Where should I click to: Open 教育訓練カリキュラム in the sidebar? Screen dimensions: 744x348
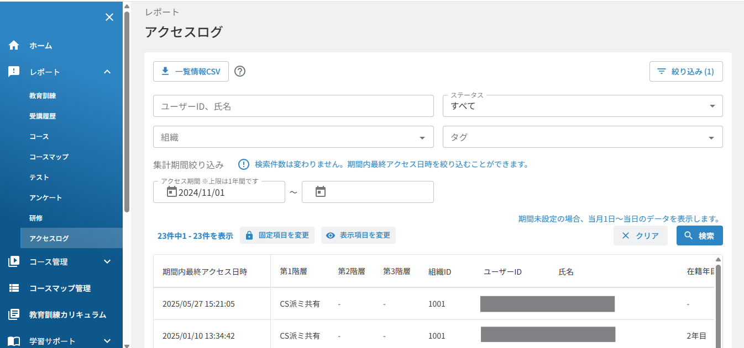[67, 314]
